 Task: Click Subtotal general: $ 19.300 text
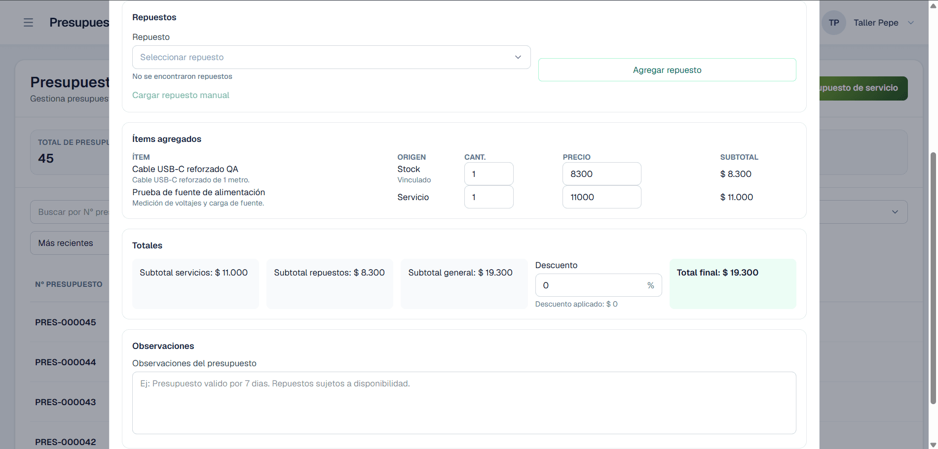[460, 273]
